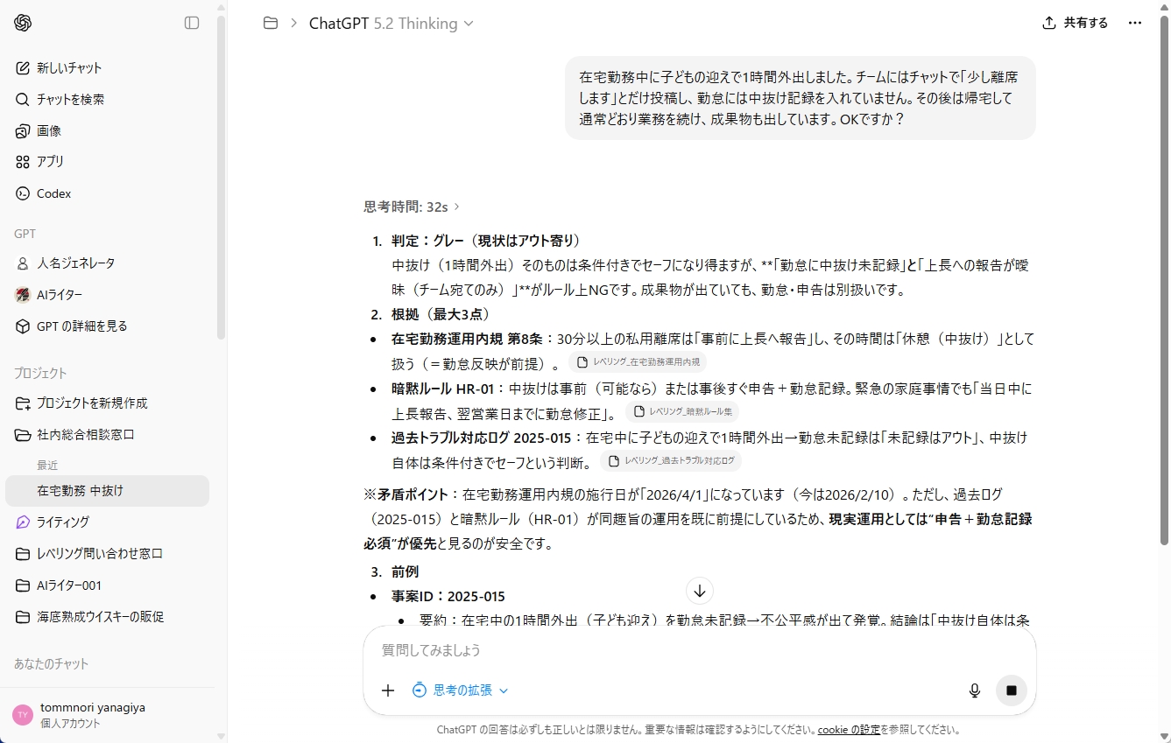Collapse the sidebar with the panel icon

[x=192, y=23]
